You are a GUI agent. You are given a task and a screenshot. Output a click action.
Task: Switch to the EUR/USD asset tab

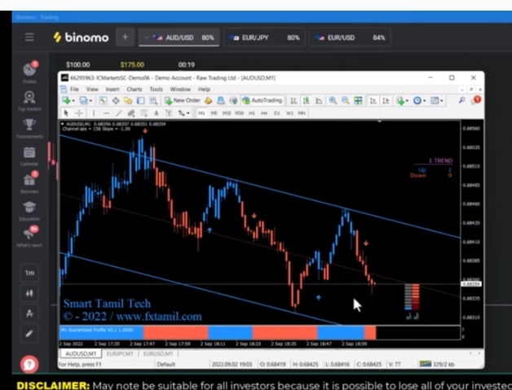tap(350, 37)
